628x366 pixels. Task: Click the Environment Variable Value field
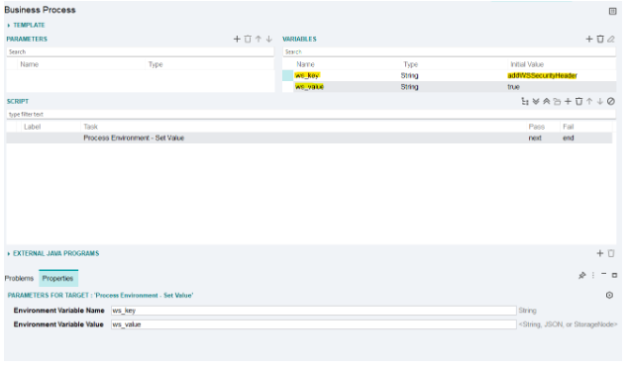[314, 324]
